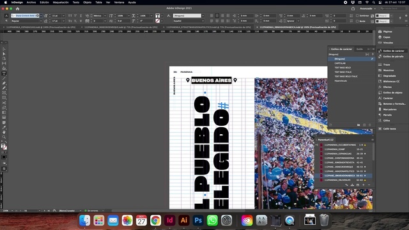Open the Ceñir texto panel
Viewport: 409px width, 230px height.
387,128
